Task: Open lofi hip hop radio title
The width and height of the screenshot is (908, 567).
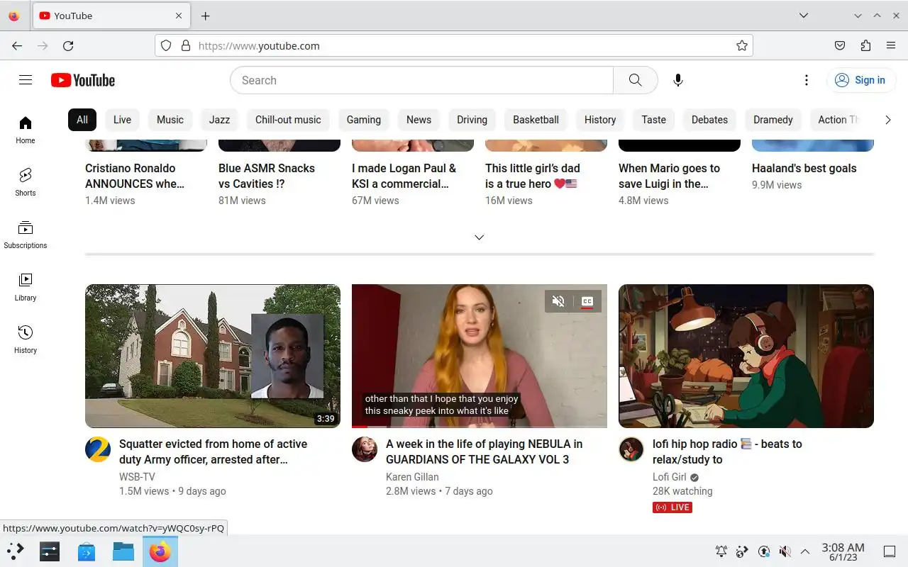Action: pyautogui.click(x=727, y=451)
